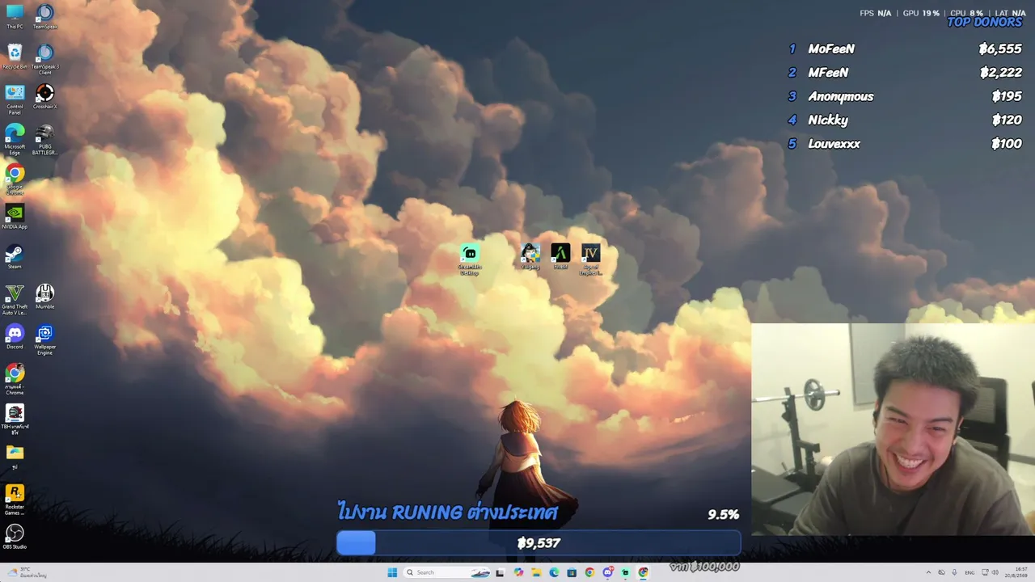Open the Recycle Bin icon
Viewport: 1035px width, 582px height.
pyautogui.click(x=15, y=57)
